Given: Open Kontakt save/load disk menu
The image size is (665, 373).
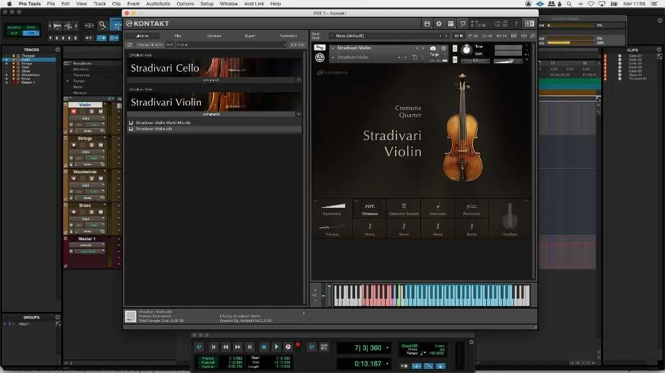Looking at the screenshot, I should pyautogui.click(x=427, y=24).
